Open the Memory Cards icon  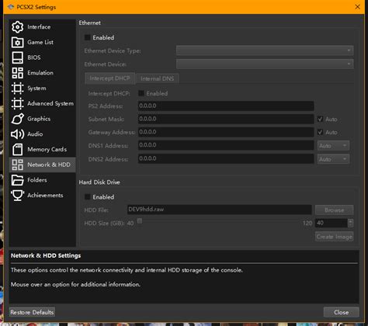point(17,149)
